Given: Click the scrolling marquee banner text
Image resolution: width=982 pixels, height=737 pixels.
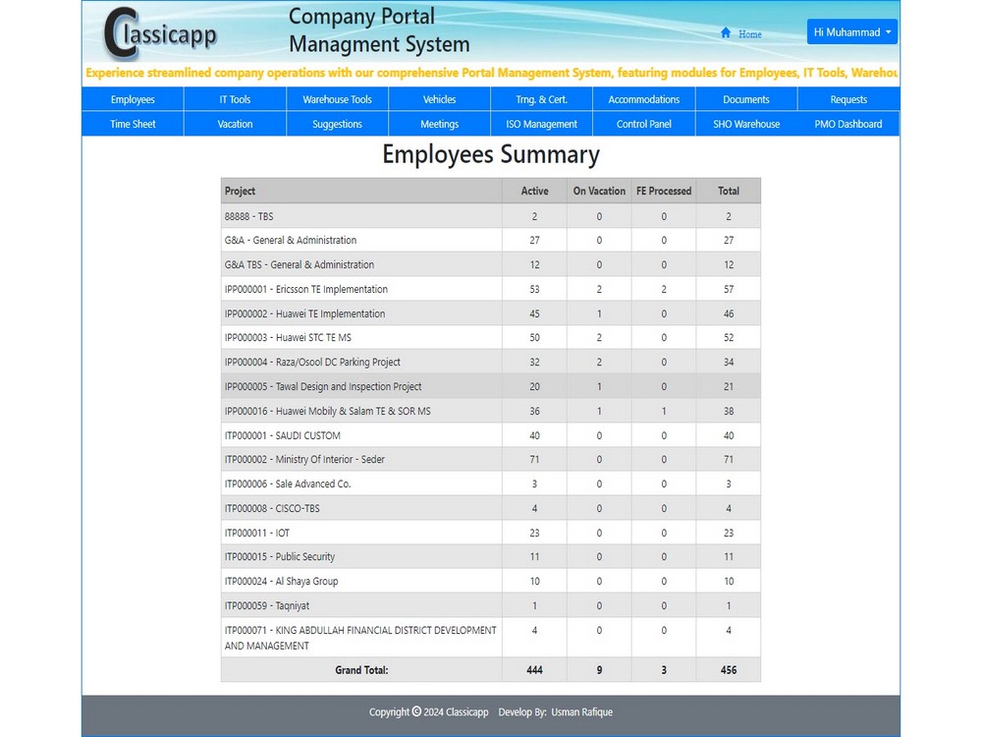Looking at the screenshot, I should [x=491, y=73].
